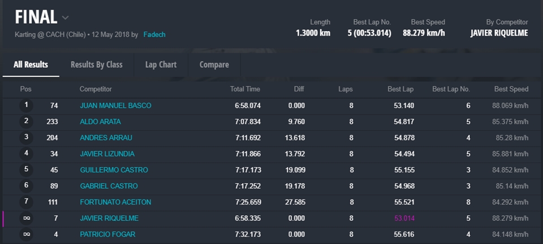Click position 2 badge icon

click(26, 121)
